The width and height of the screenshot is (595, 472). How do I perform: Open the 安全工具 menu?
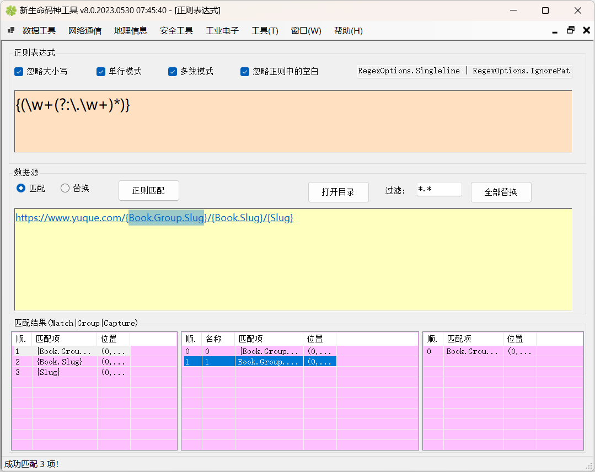[176, 31]
